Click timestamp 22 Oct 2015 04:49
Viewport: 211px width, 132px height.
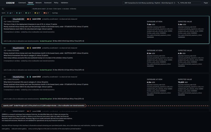coord(68,99)
